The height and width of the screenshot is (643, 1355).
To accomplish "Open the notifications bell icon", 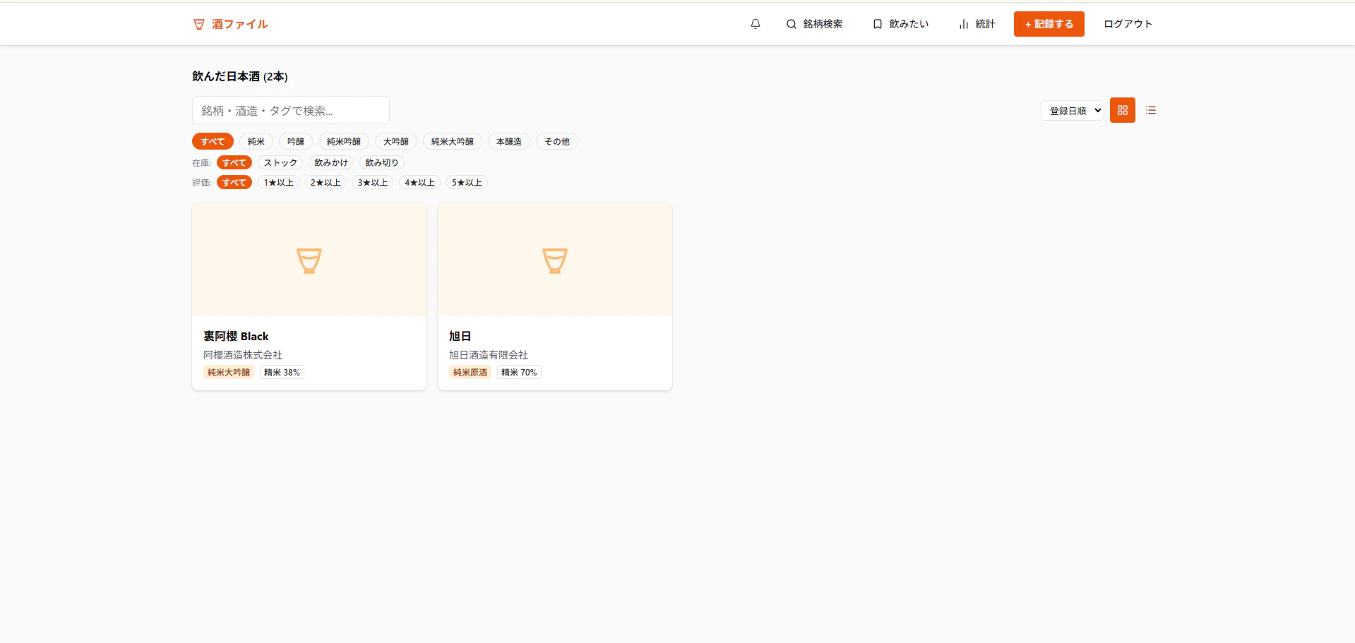I will pyautogui.click(x=756, y=24).
